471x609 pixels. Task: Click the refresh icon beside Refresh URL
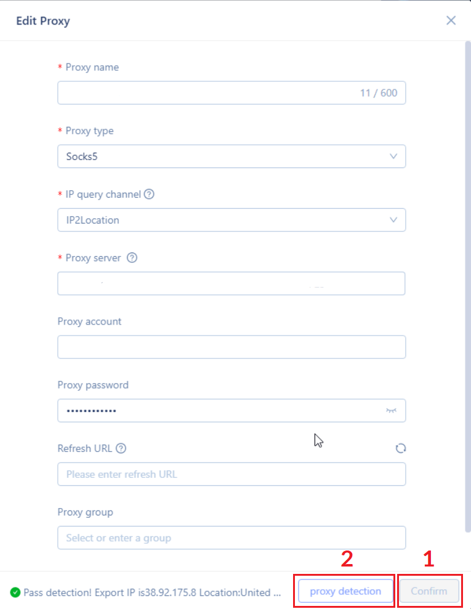click(401, 448)
